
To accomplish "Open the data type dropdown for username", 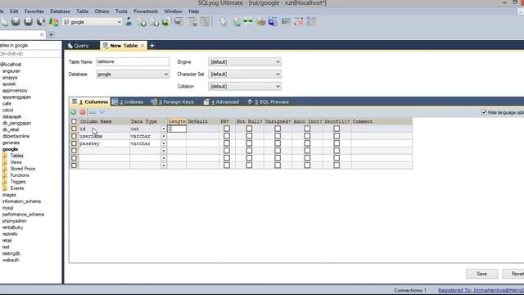I will coord(164,136).
